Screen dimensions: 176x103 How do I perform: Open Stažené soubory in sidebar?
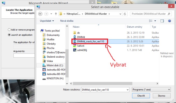coord(56,57)
